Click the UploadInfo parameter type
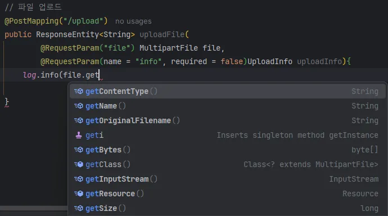388x216 pixels. [x=270, y=61]
